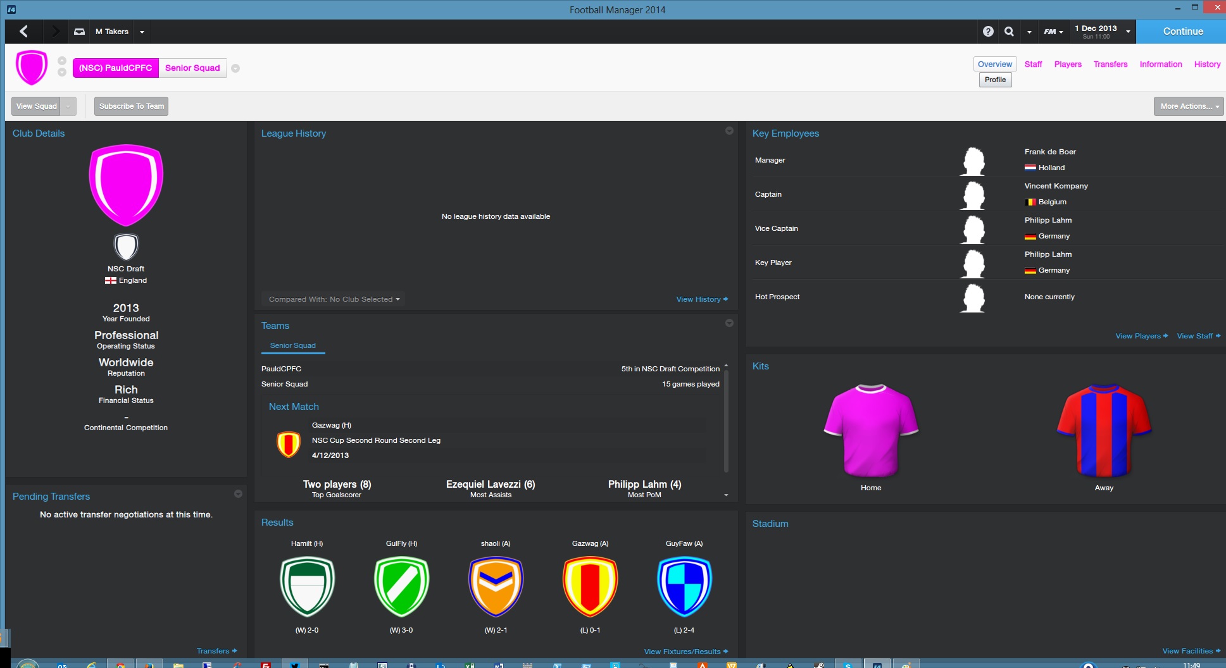Open shaoli (A) result badge

496,586
